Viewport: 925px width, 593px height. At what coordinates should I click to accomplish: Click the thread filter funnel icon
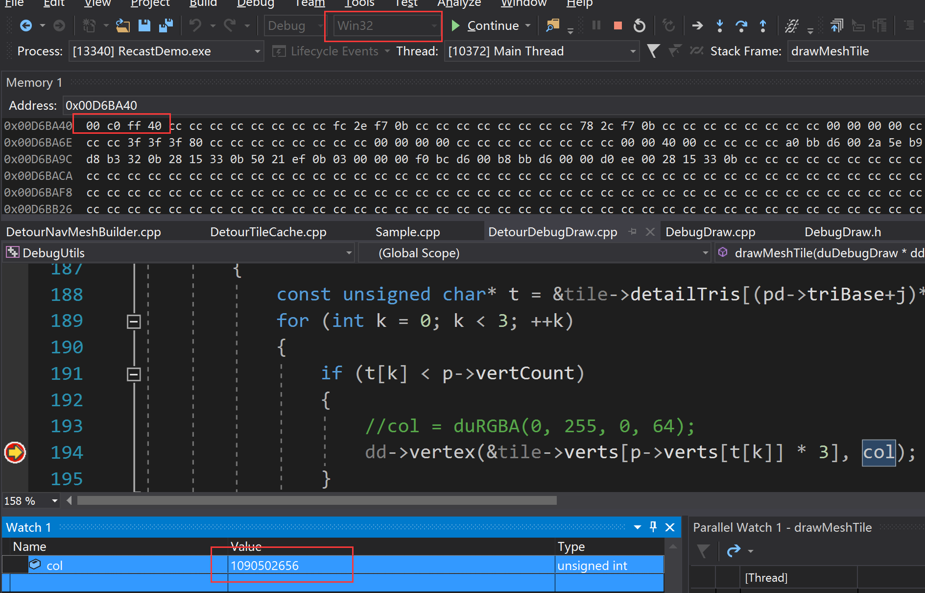[x=653, y=51]
